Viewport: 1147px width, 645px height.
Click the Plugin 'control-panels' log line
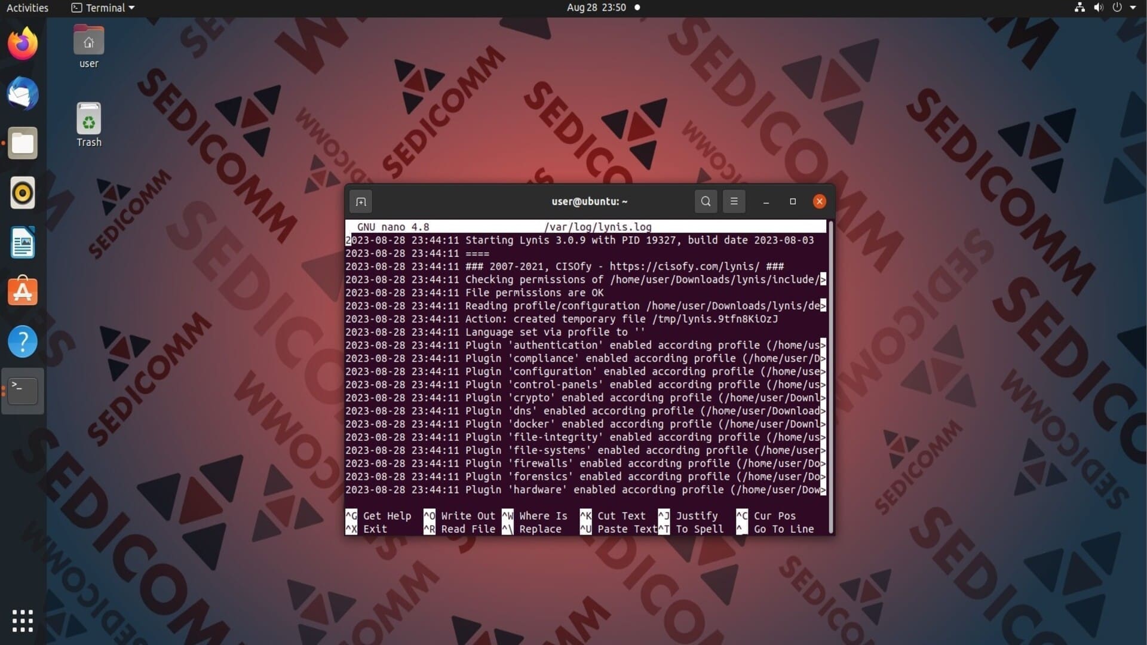coord(585,385)
